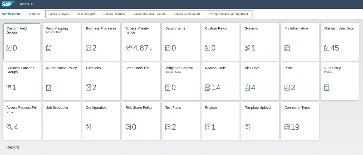This screenshot has width=363, height=155.
Task: Open the Rule Setup document icon
Action: point(327,87)
